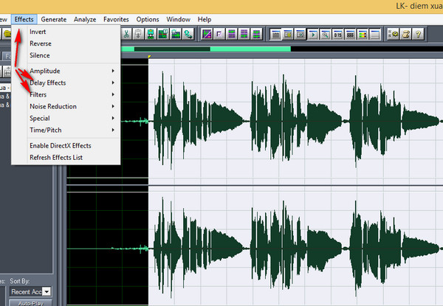Image resolution: width=443 pixels, height=306 pixels.
Task: Toggle the zoom controls magnifier icon
Action: pos(326,35)
